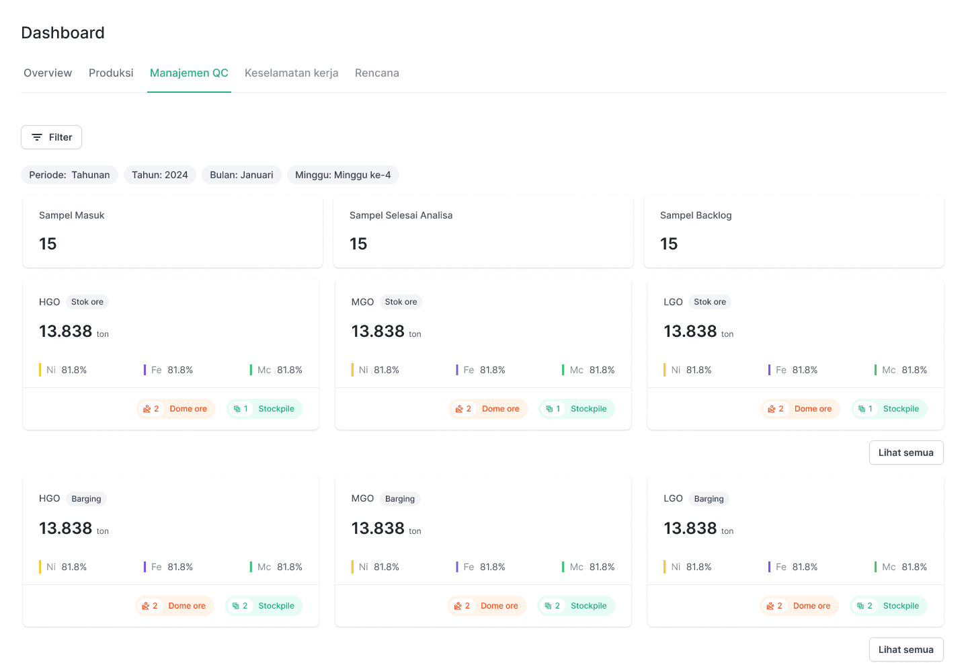966x663 pixels.
Task: Click the Dome ore icon on HGO Barging card
Action: pyautogui.click(x=147, y=605)
